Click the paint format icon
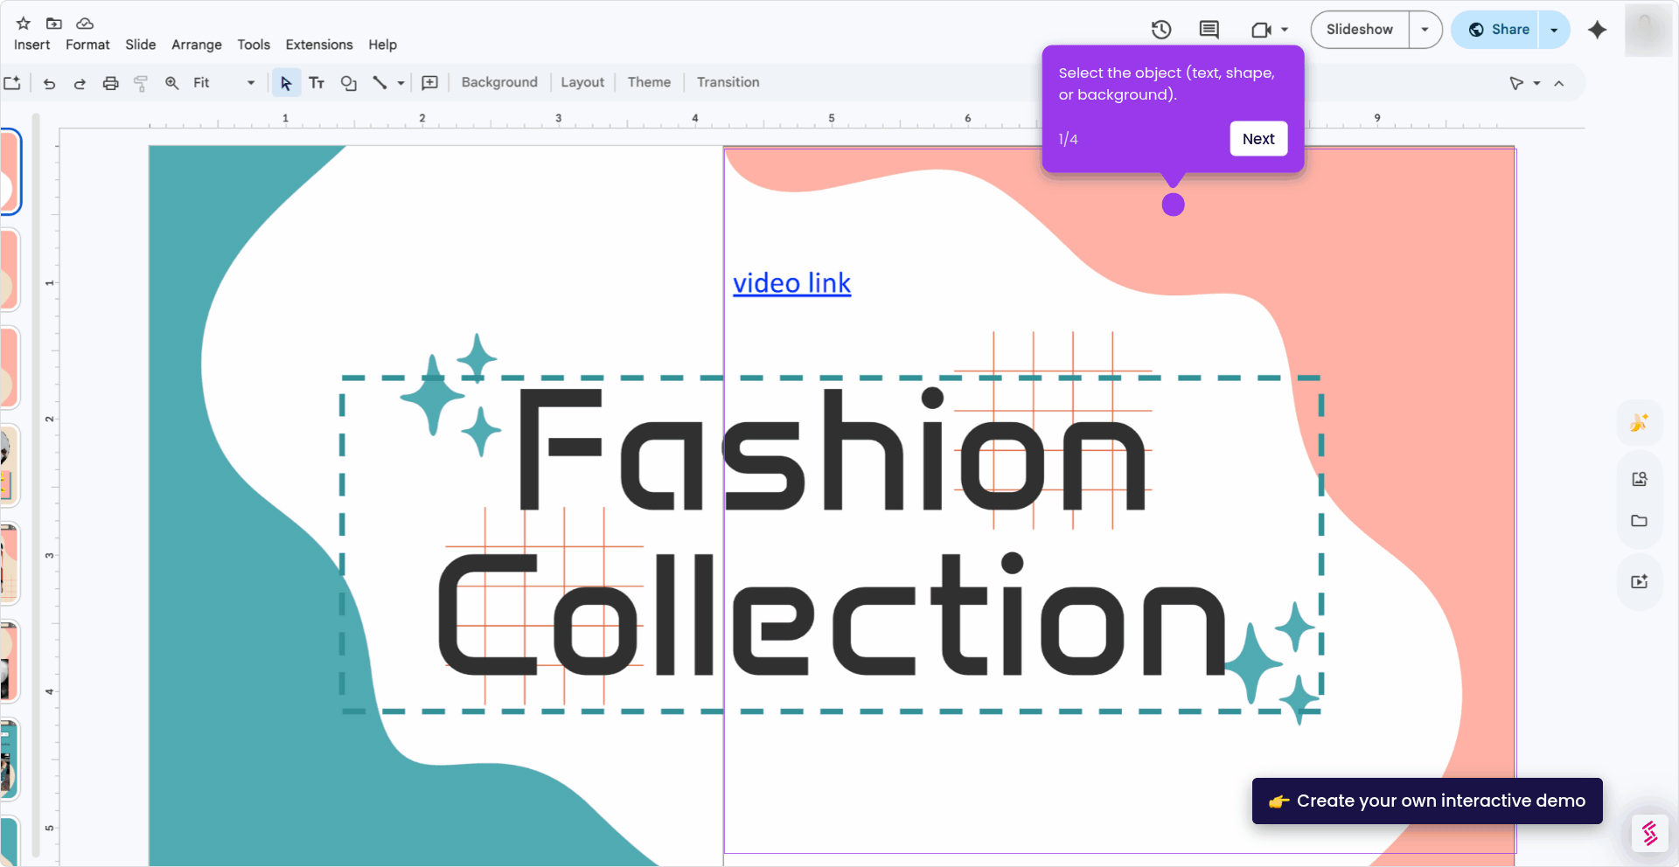 coord(141,83)
